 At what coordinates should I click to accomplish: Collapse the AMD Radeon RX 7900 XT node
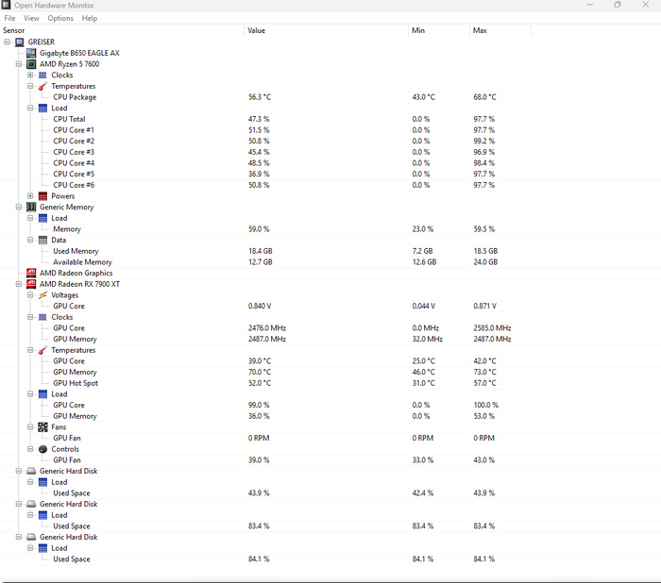coord(19,284)
